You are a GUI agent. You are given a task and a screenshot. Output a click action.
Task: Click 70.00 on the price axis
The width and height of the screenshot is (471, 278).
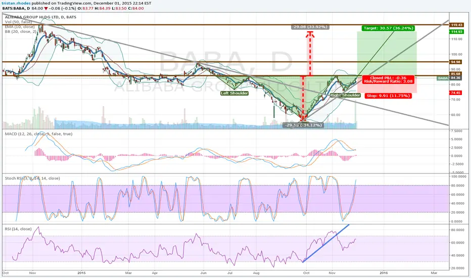coord(455,100)
